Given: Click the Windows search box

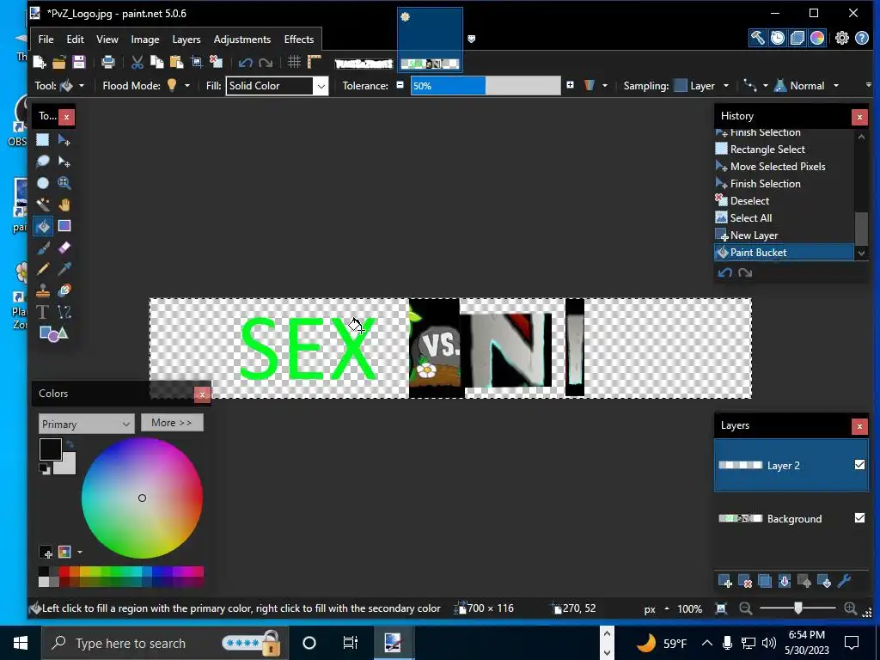Looking at the screenshot, I should [x=165, y=643].
